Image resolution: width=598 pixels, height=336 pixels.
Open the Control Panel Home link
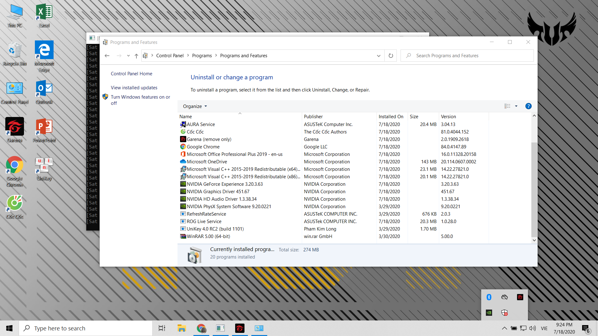131,74
